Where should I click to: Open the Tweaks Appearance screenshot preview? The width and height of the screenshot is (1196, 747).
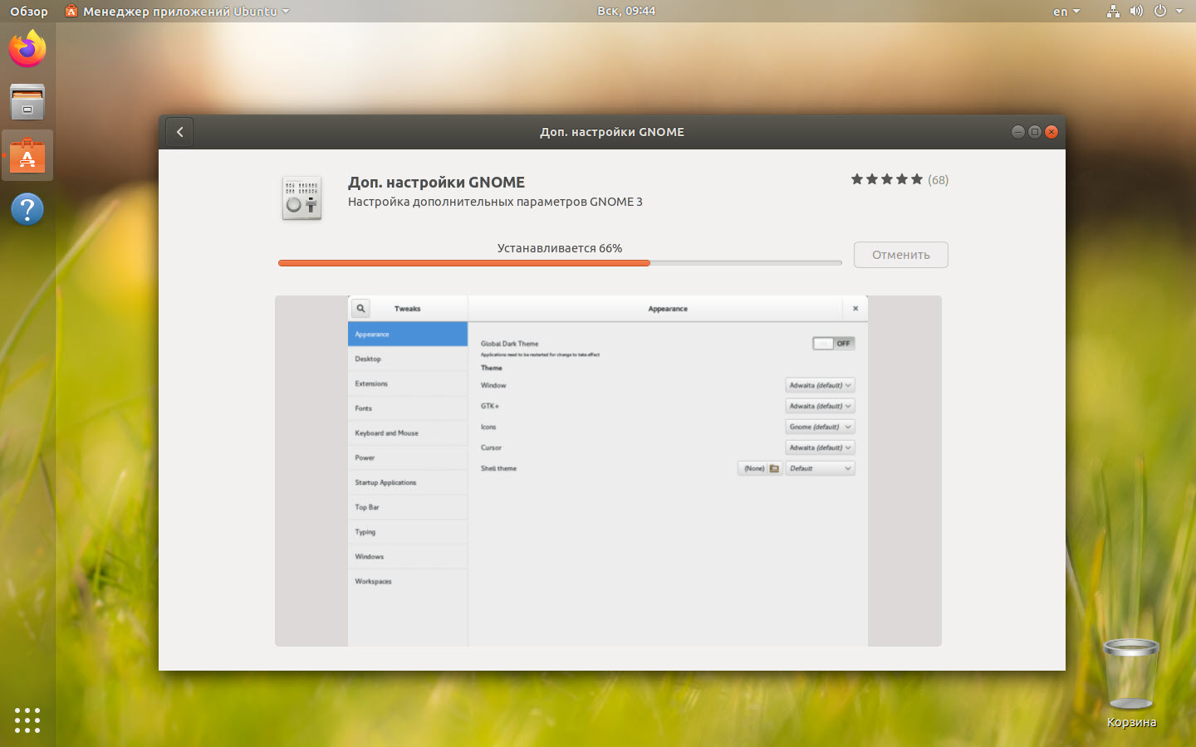coord(608,471)
